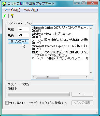100x116 pixels.
Task: Minimize the update window
Action: [x=77, y=3]
